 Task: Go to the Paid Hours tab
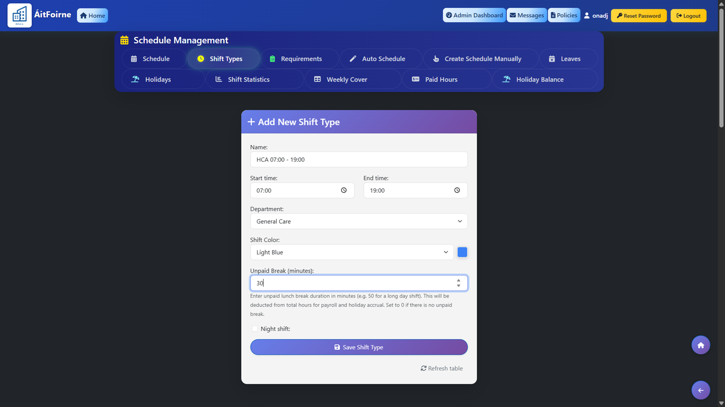tap(447, 79)
